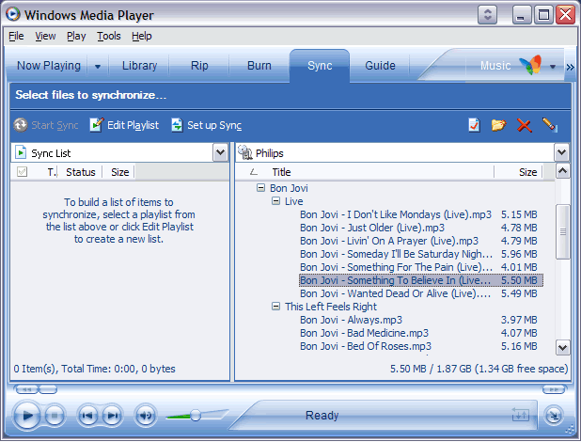
Task: Click device list scroll up arrow
Action: click(563, 171)
